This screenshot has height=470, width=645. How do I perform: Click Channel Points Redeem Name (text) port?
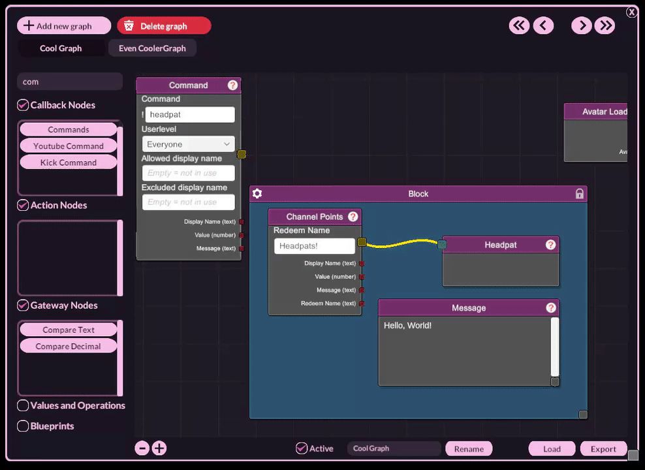point(362,304)
